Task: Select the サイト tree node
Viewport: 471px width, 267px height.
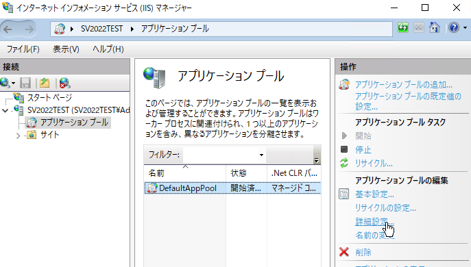Action: click(49, 135)
